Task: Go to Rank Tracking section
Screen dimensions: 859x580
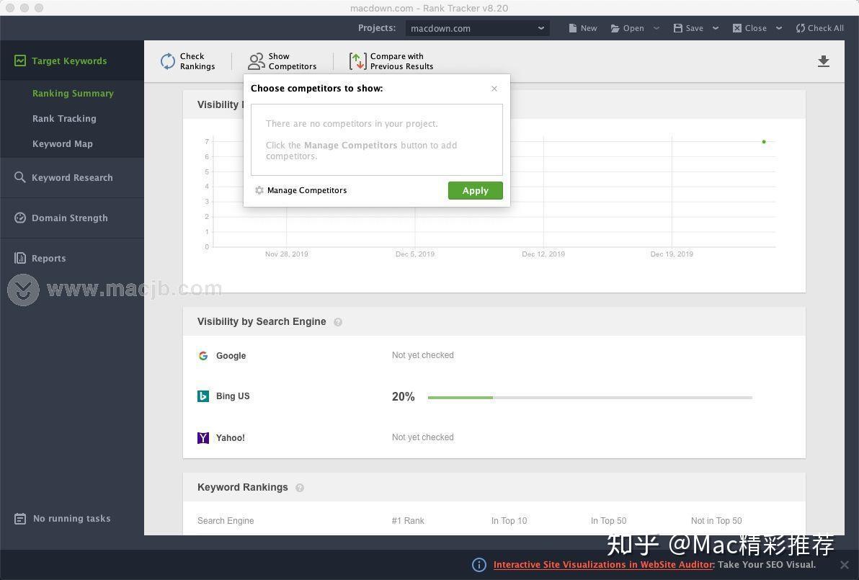Action: click(x=64, y=118)
